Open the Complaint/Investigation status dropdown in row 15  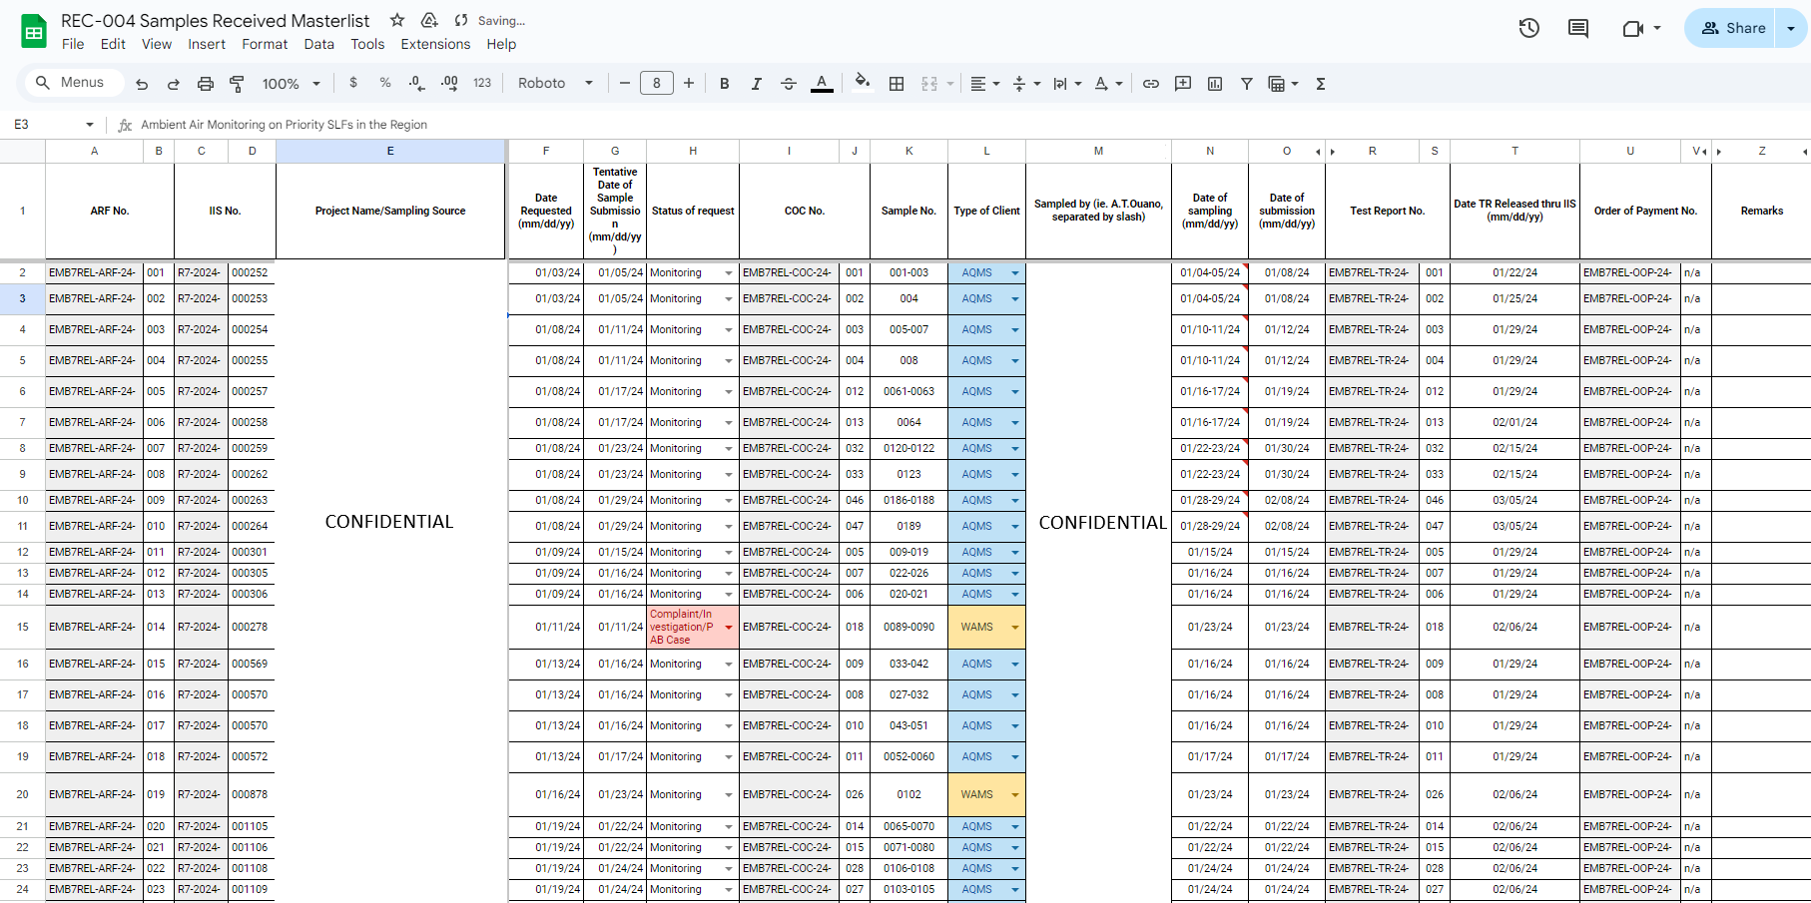click(729, 628)
